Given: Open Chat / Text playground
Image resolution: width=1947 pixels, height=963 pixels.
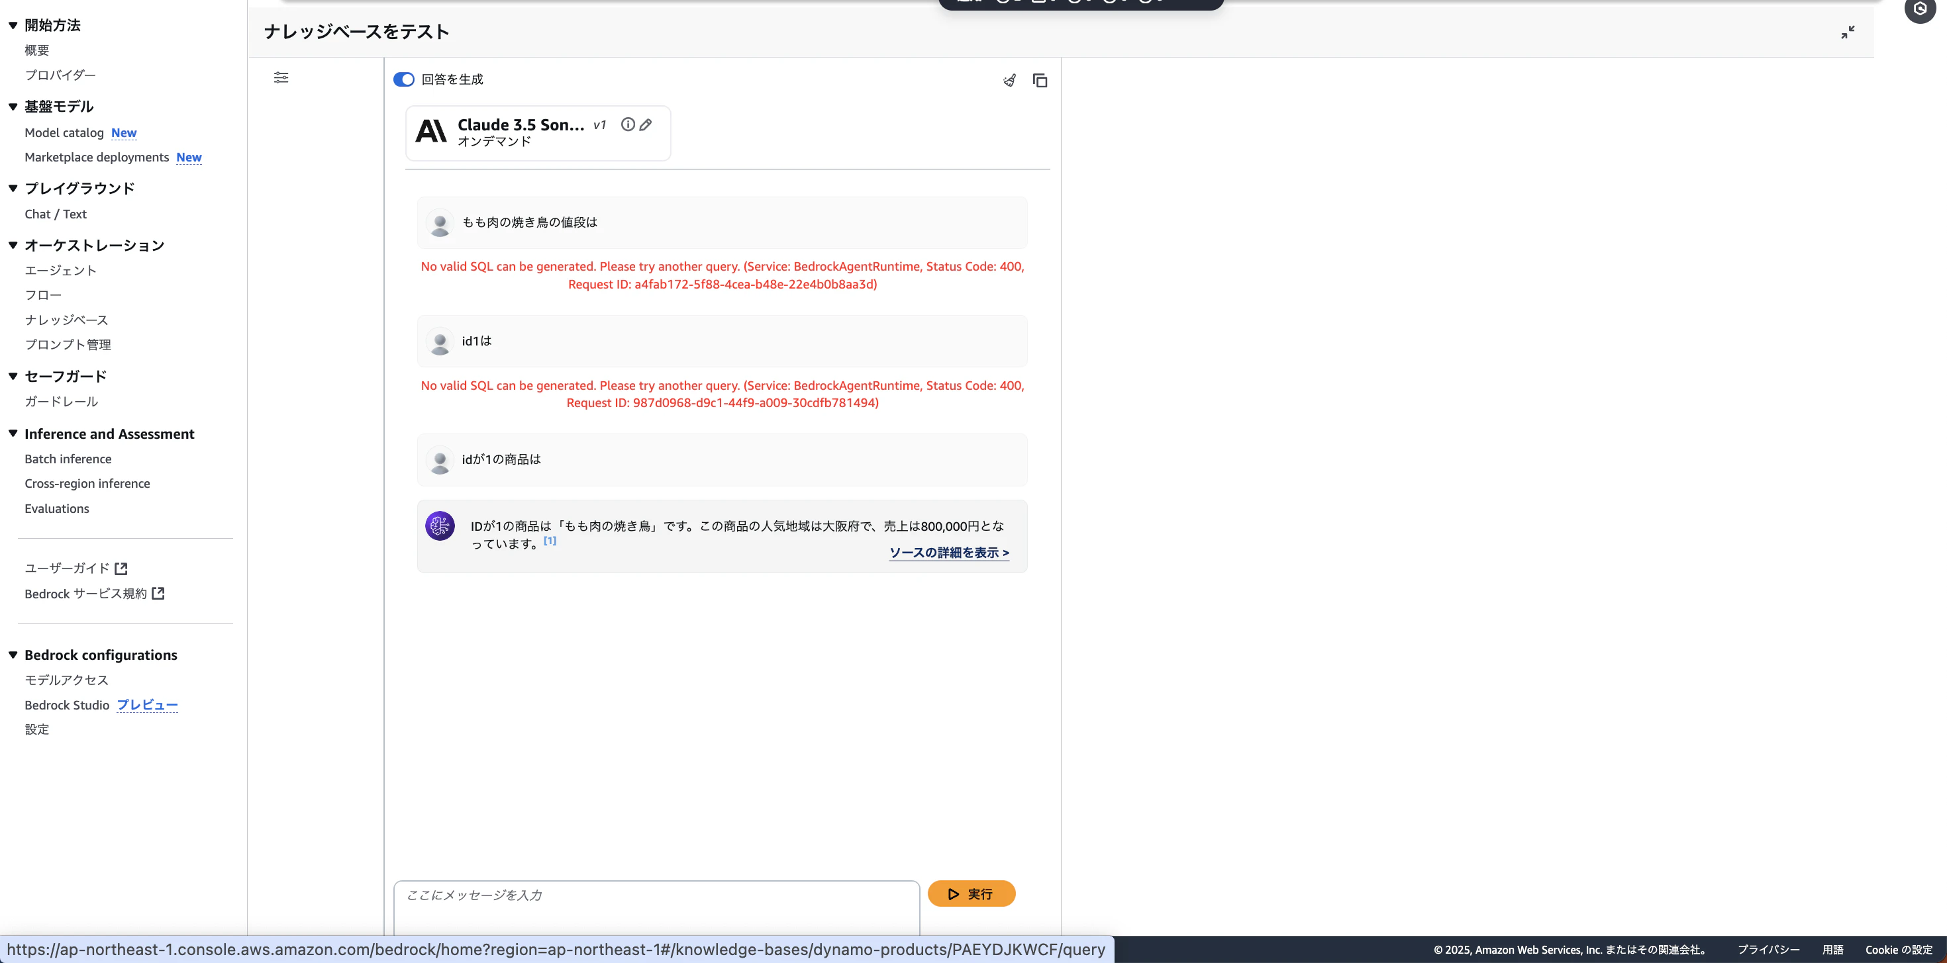Looking at the screenshot, I should pos(55,214).
